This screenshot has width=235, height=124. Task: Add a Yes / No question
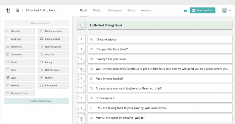53,54
